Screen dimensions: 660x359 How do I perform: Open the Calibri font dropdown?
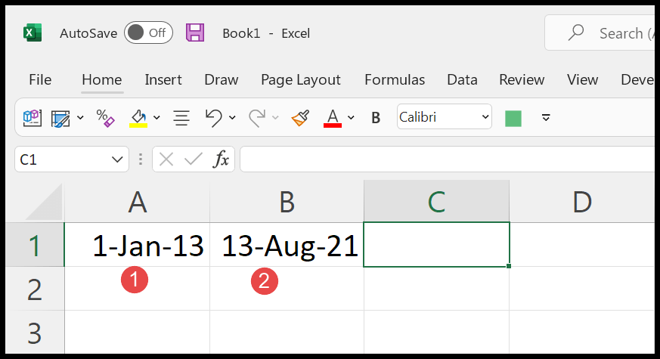pos(485,117)
